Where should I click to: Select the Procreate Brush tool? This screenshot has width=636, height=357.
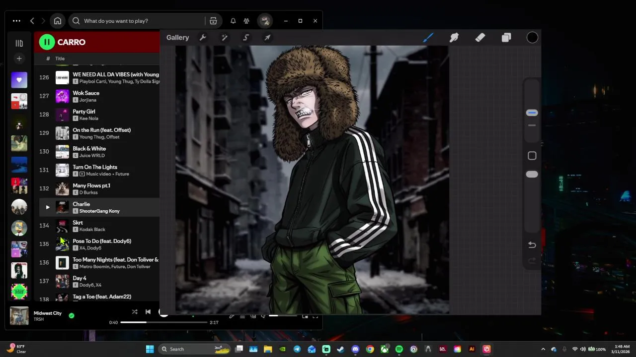428,38
